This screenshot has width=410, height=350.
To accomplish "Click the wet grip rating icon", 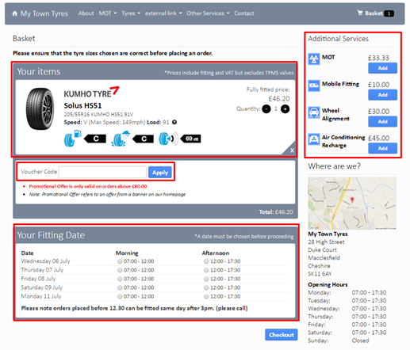I will [121, 139].
